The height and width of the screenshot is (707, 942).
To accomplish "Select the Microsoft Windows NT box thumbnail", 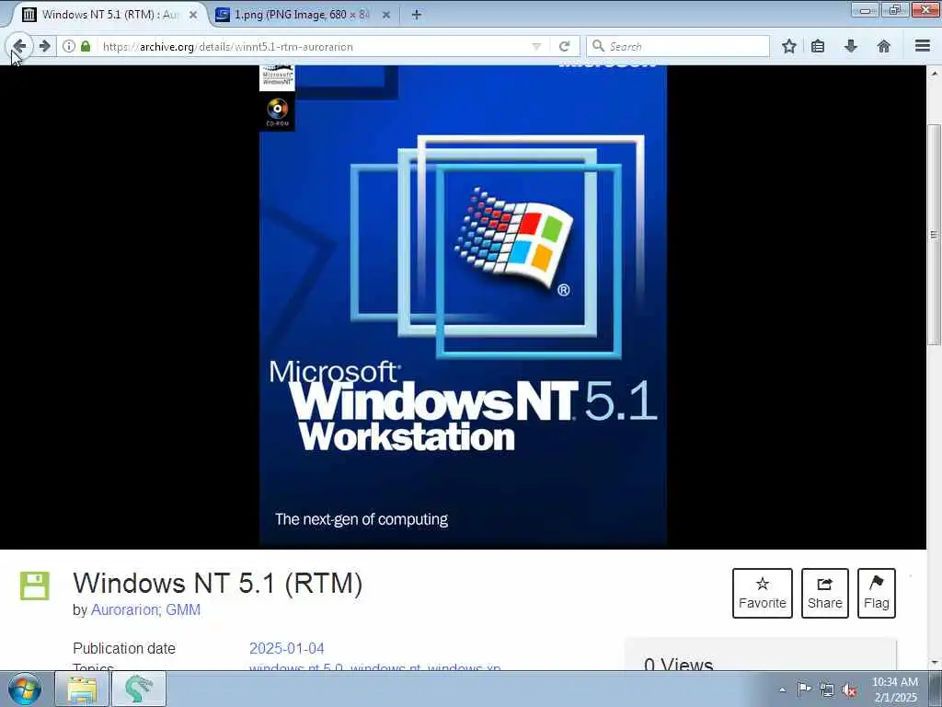I will coord(277,77).
